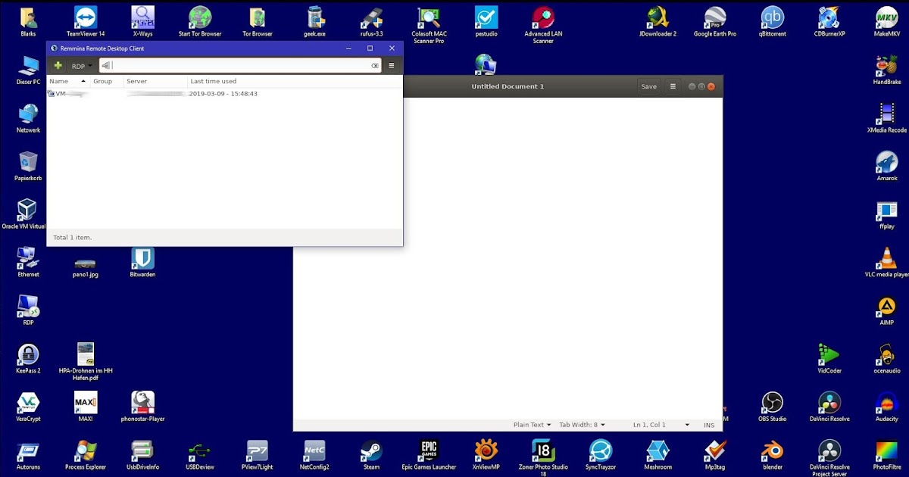Click inside the Remmina search field
Screen dimensions: 909x477
(x=235, y=65)
